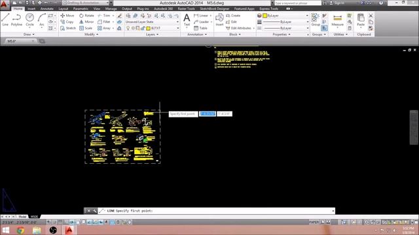This screenshot has height=235, width=419.
Task: Click the yellow B2TXT layer color square
Action: pyautogui.click(x=149, y=28)
